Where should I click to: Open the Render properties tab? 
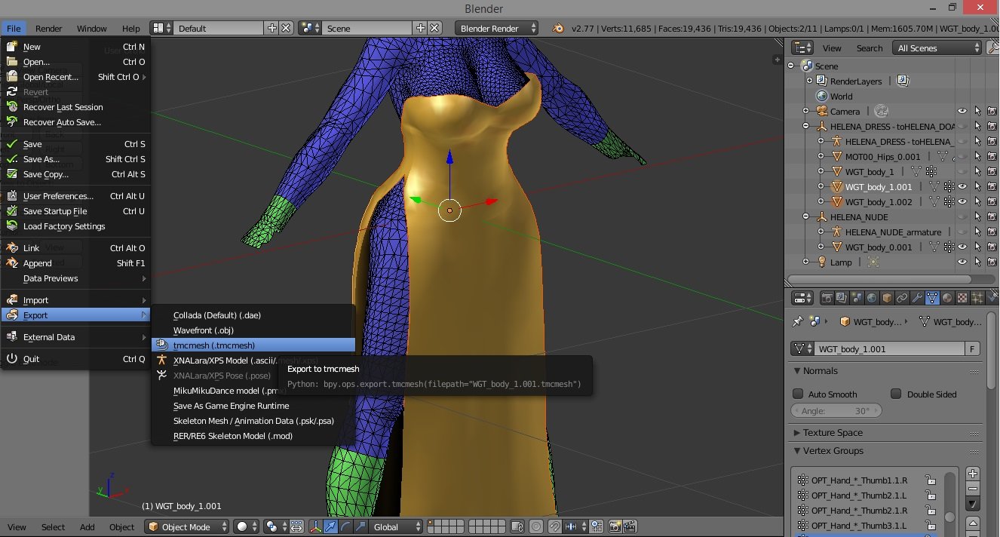coord(827,298)
